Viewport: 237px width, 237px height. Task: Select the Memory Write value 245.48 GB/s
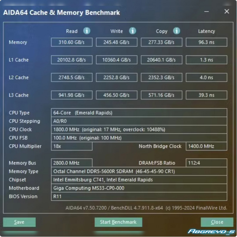click(116, 42)
